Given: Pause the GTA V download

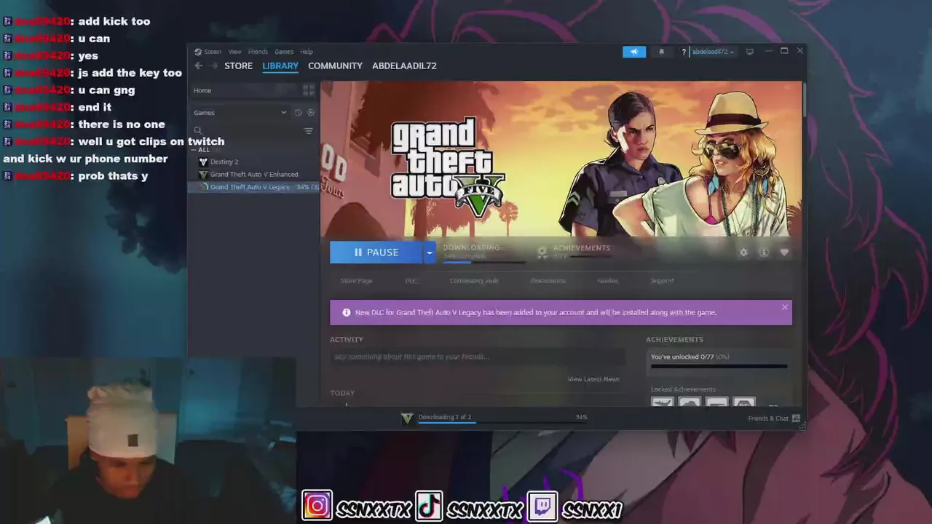Looking at the screenshot, I should click(x=376, y=253).
